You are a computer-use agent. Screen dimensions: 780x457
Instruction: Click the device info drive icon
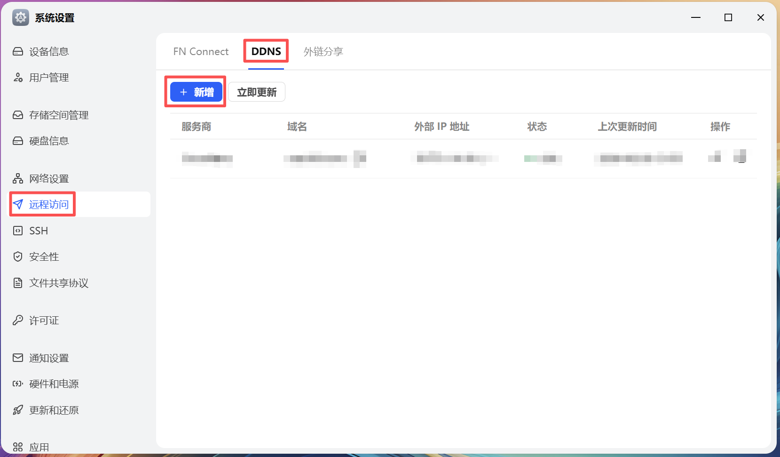point(18,51)
